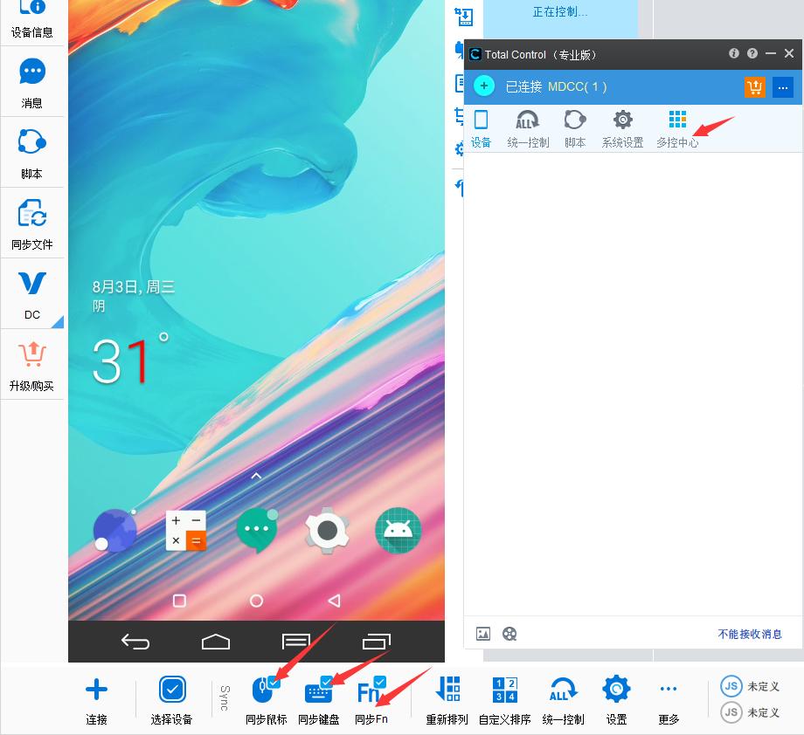Click the 同步文件 sync files icon

coord(31,223)
